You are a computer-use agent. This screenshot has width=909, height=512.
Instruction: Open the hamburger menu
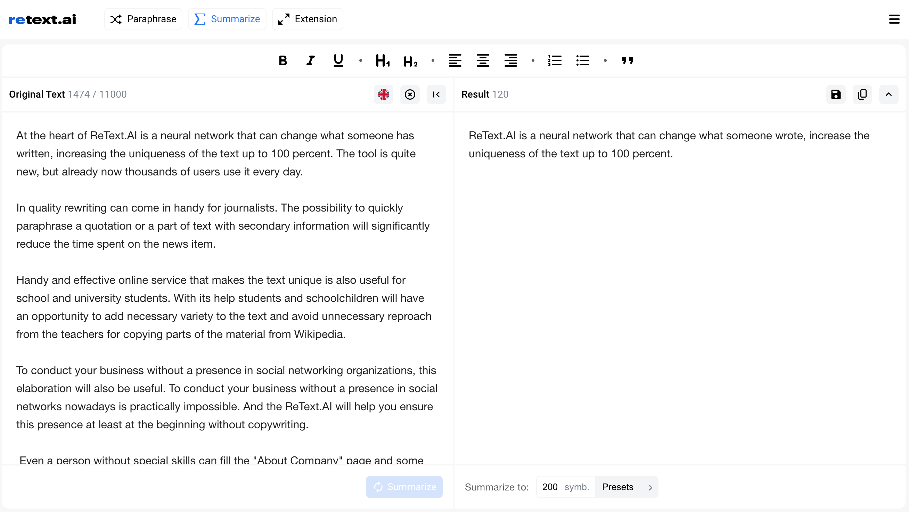(894, 19)
